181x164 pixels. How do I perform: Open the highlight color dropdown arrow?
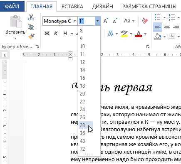131,34
